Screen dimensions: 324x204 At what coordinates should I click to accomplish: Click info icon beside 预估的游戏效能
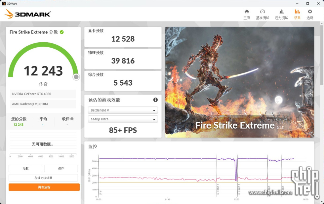[x=155, y=100]
